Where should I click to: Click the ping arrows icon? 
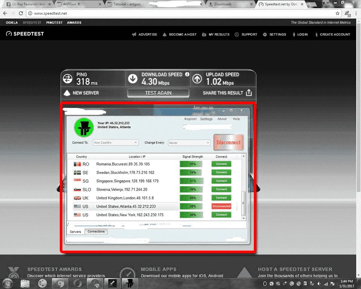tap(68, 79)
